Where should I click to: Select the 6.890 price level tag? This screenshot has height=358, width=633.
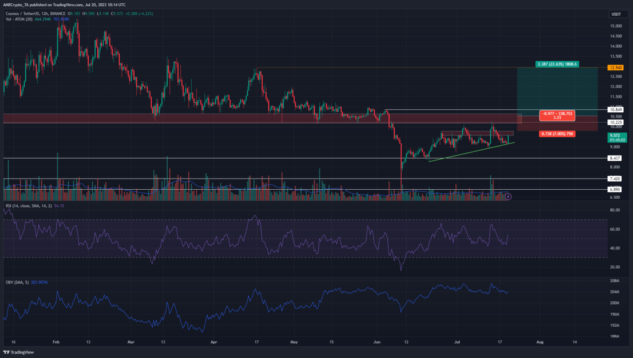(615, 189)
